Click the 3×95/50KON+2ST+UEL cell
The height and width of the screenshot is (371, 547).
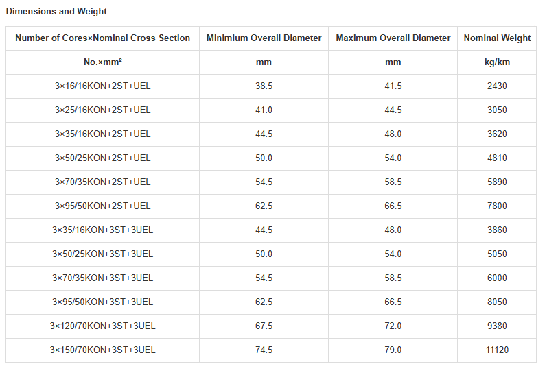click(x=102, y=206)
